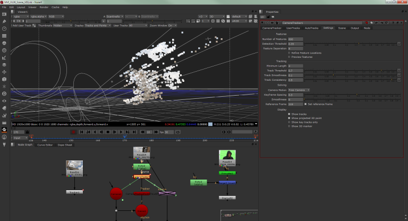
Task: Enable Show key tracks only checkbox
Action: [290, 122]
